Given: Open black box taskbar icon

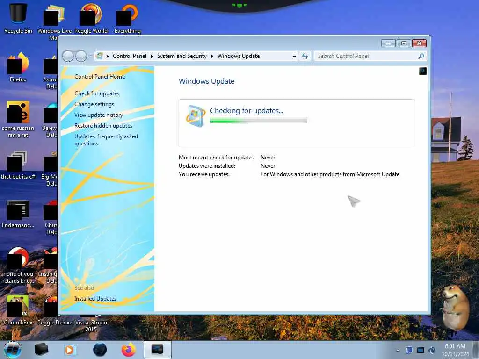Looking at the screenshot, I should tap(41, 350).
